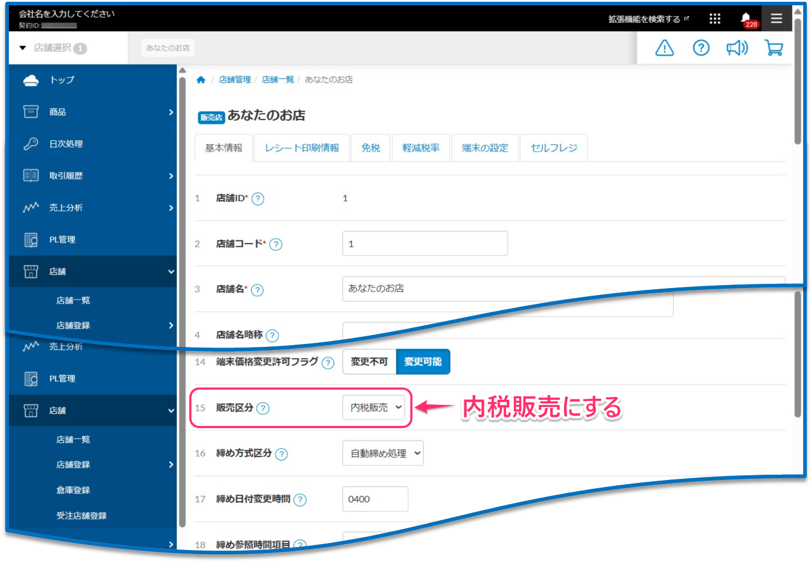Screen dimensions: 812x563
Task: Set price change flag to 変更可能
Action: 422,362
